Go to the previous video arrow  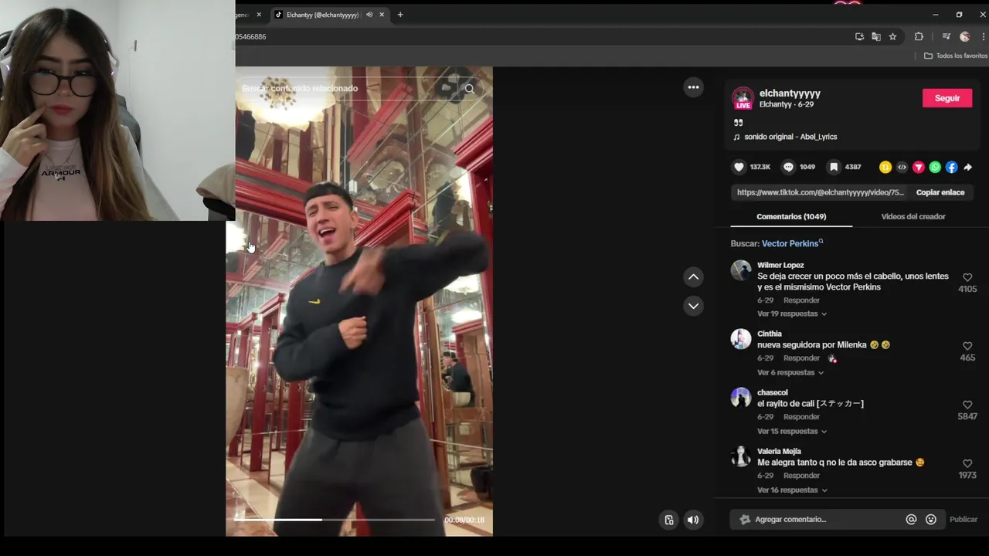[x=693, y=276]
